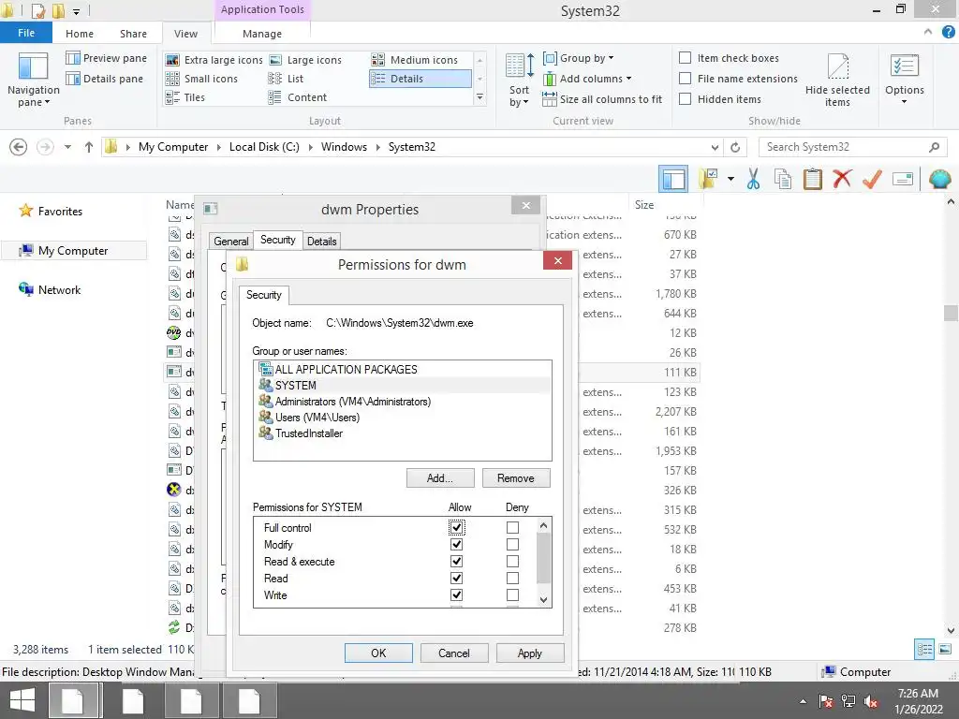Toggle the Details pane

pos(105,79)
